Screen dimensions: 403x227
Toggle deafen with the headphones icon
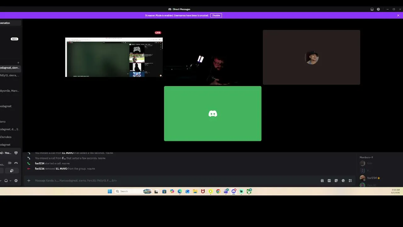pos(6,181)
